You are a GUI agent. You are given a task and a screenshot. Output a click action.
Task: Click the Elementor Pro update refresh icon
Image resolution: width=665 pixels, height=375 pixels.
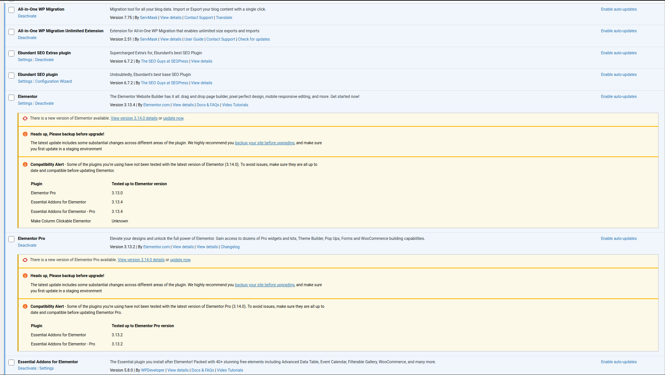tap(25, 260)
